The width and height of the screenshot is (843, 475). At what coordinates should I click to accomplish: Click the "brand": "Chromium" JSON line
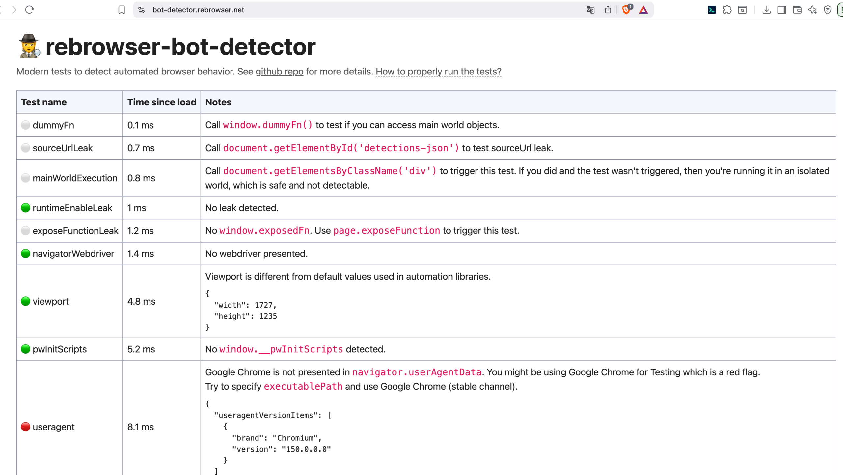click(277, 438)
